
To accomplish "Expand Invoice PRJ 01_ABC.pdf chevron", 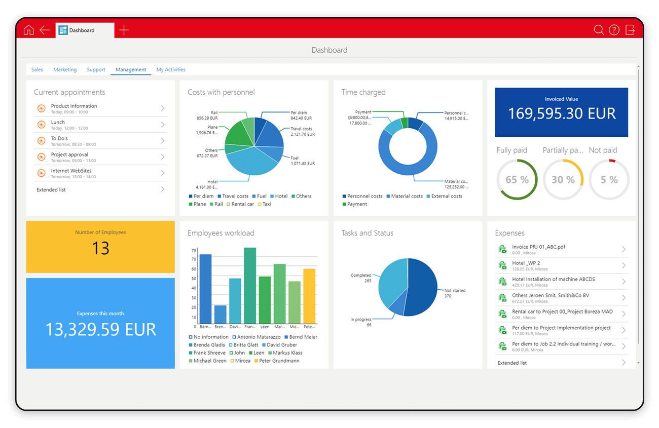I will pos(624,249).
